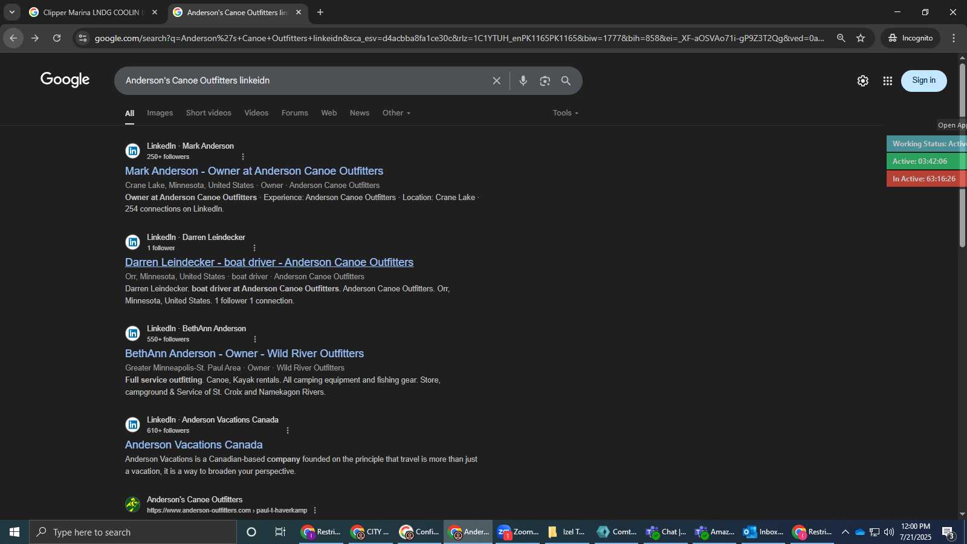Switch to the News tab
The image size is (967, 544).
(360, 113)
